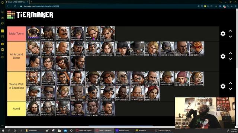
Task: Click the browser address bar URL
Action: tap(41, 6)
